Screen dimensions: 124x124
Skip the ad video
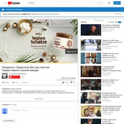tap(71, 51)
